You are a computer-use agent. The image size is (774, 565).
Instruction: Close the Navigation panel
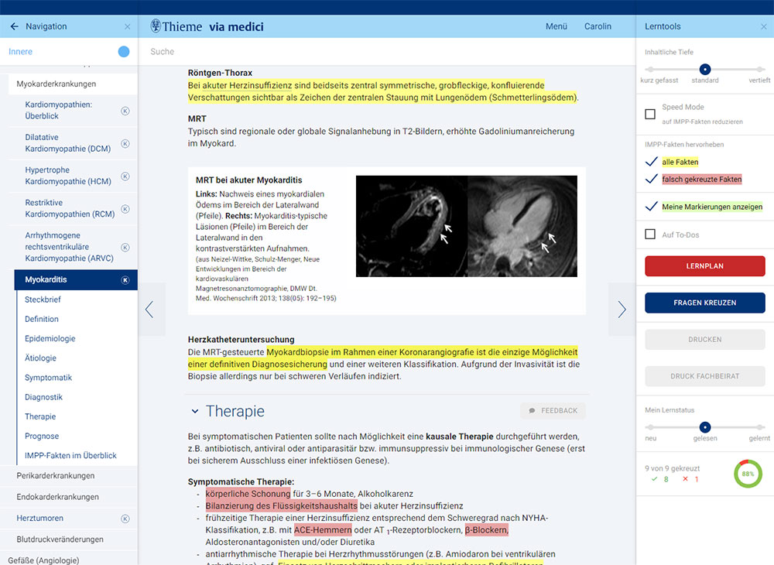coord(128,26)
